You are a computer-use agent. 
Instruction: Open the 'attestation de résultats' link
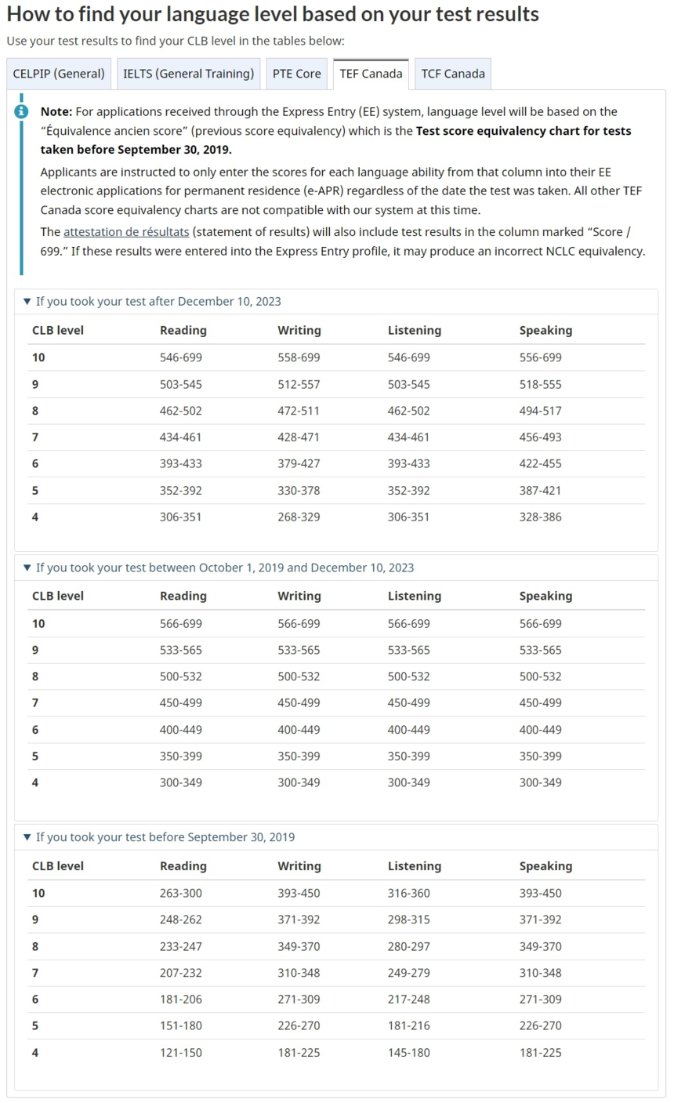[126, 232]
